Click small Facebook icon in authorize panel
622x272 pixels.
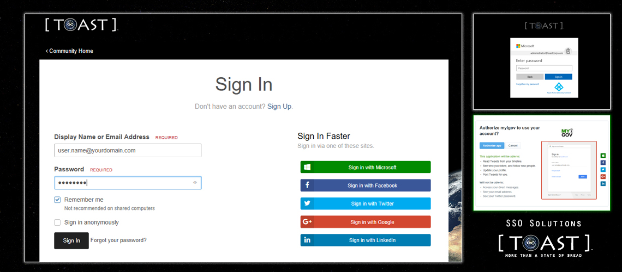pyautogui.click(x=603, y=163)
